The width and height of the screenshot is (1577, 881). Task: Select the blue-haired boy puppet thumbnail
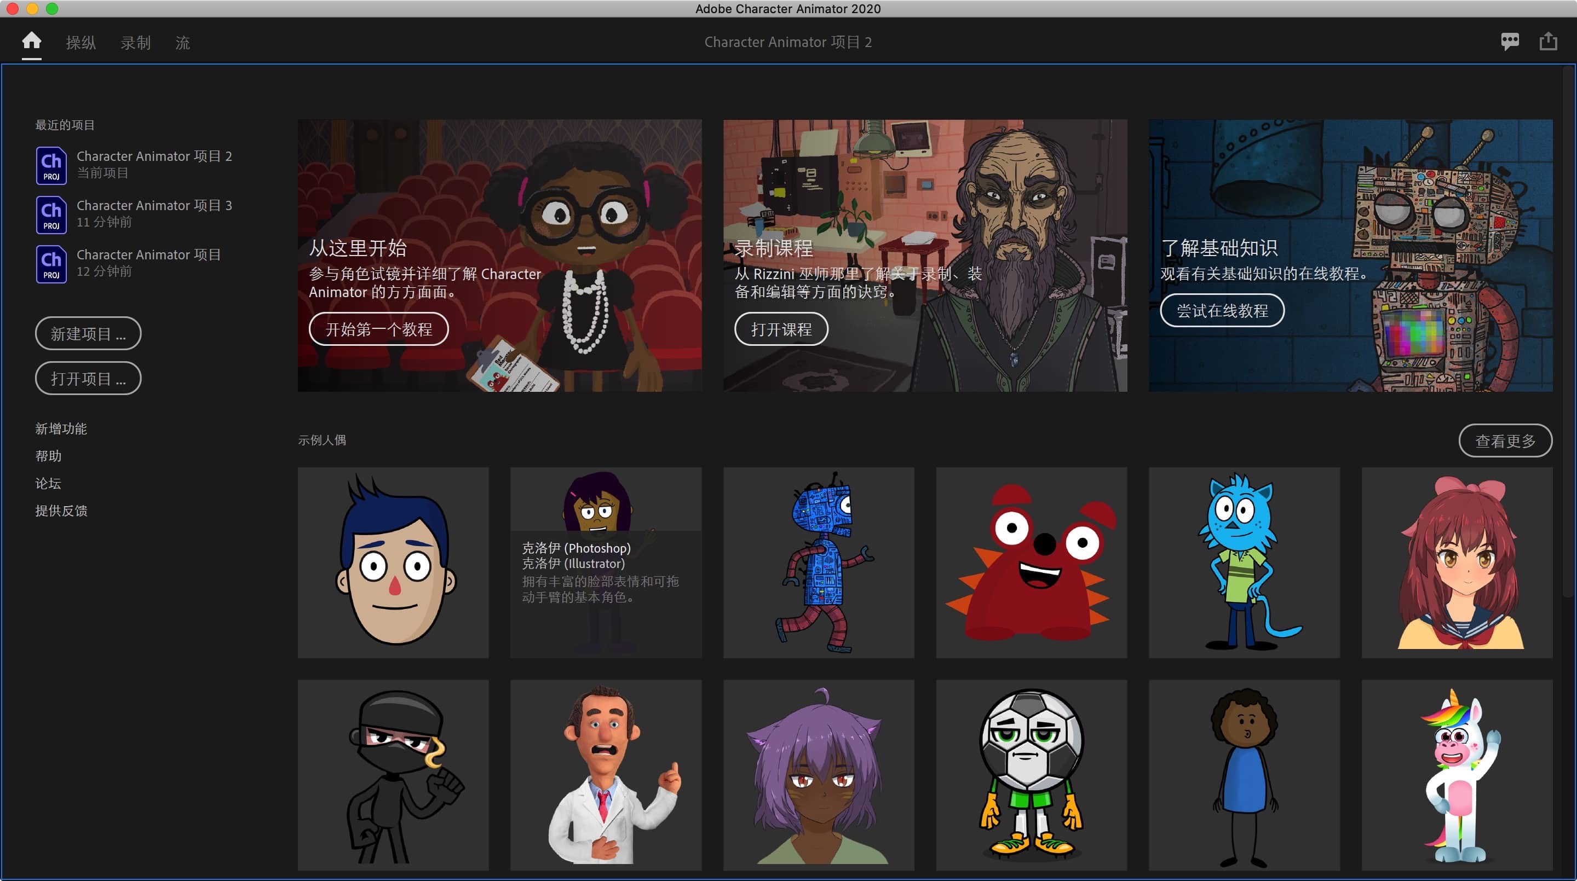pyautogui.click(x=393, y=562)
